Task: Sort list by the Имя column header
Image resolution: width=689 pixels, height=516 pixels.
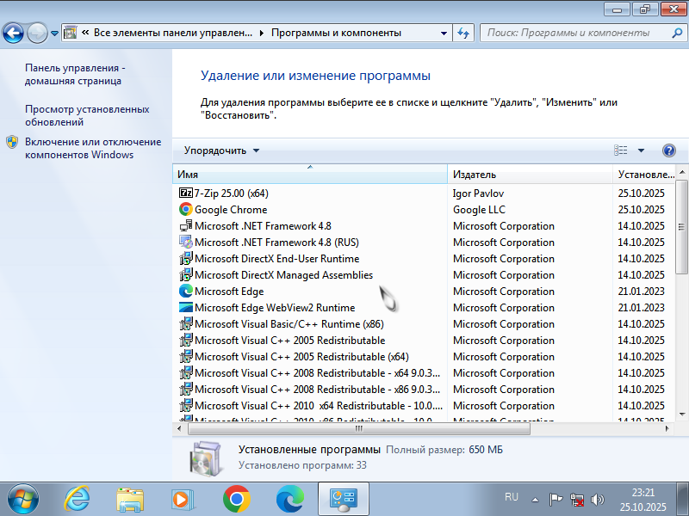Action: pos(310,175)
